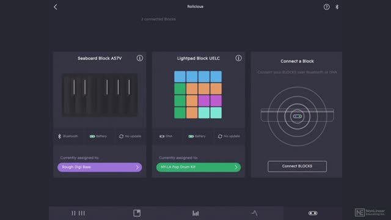Click Battery status under Seaboard Block

[x=98, y=136]
